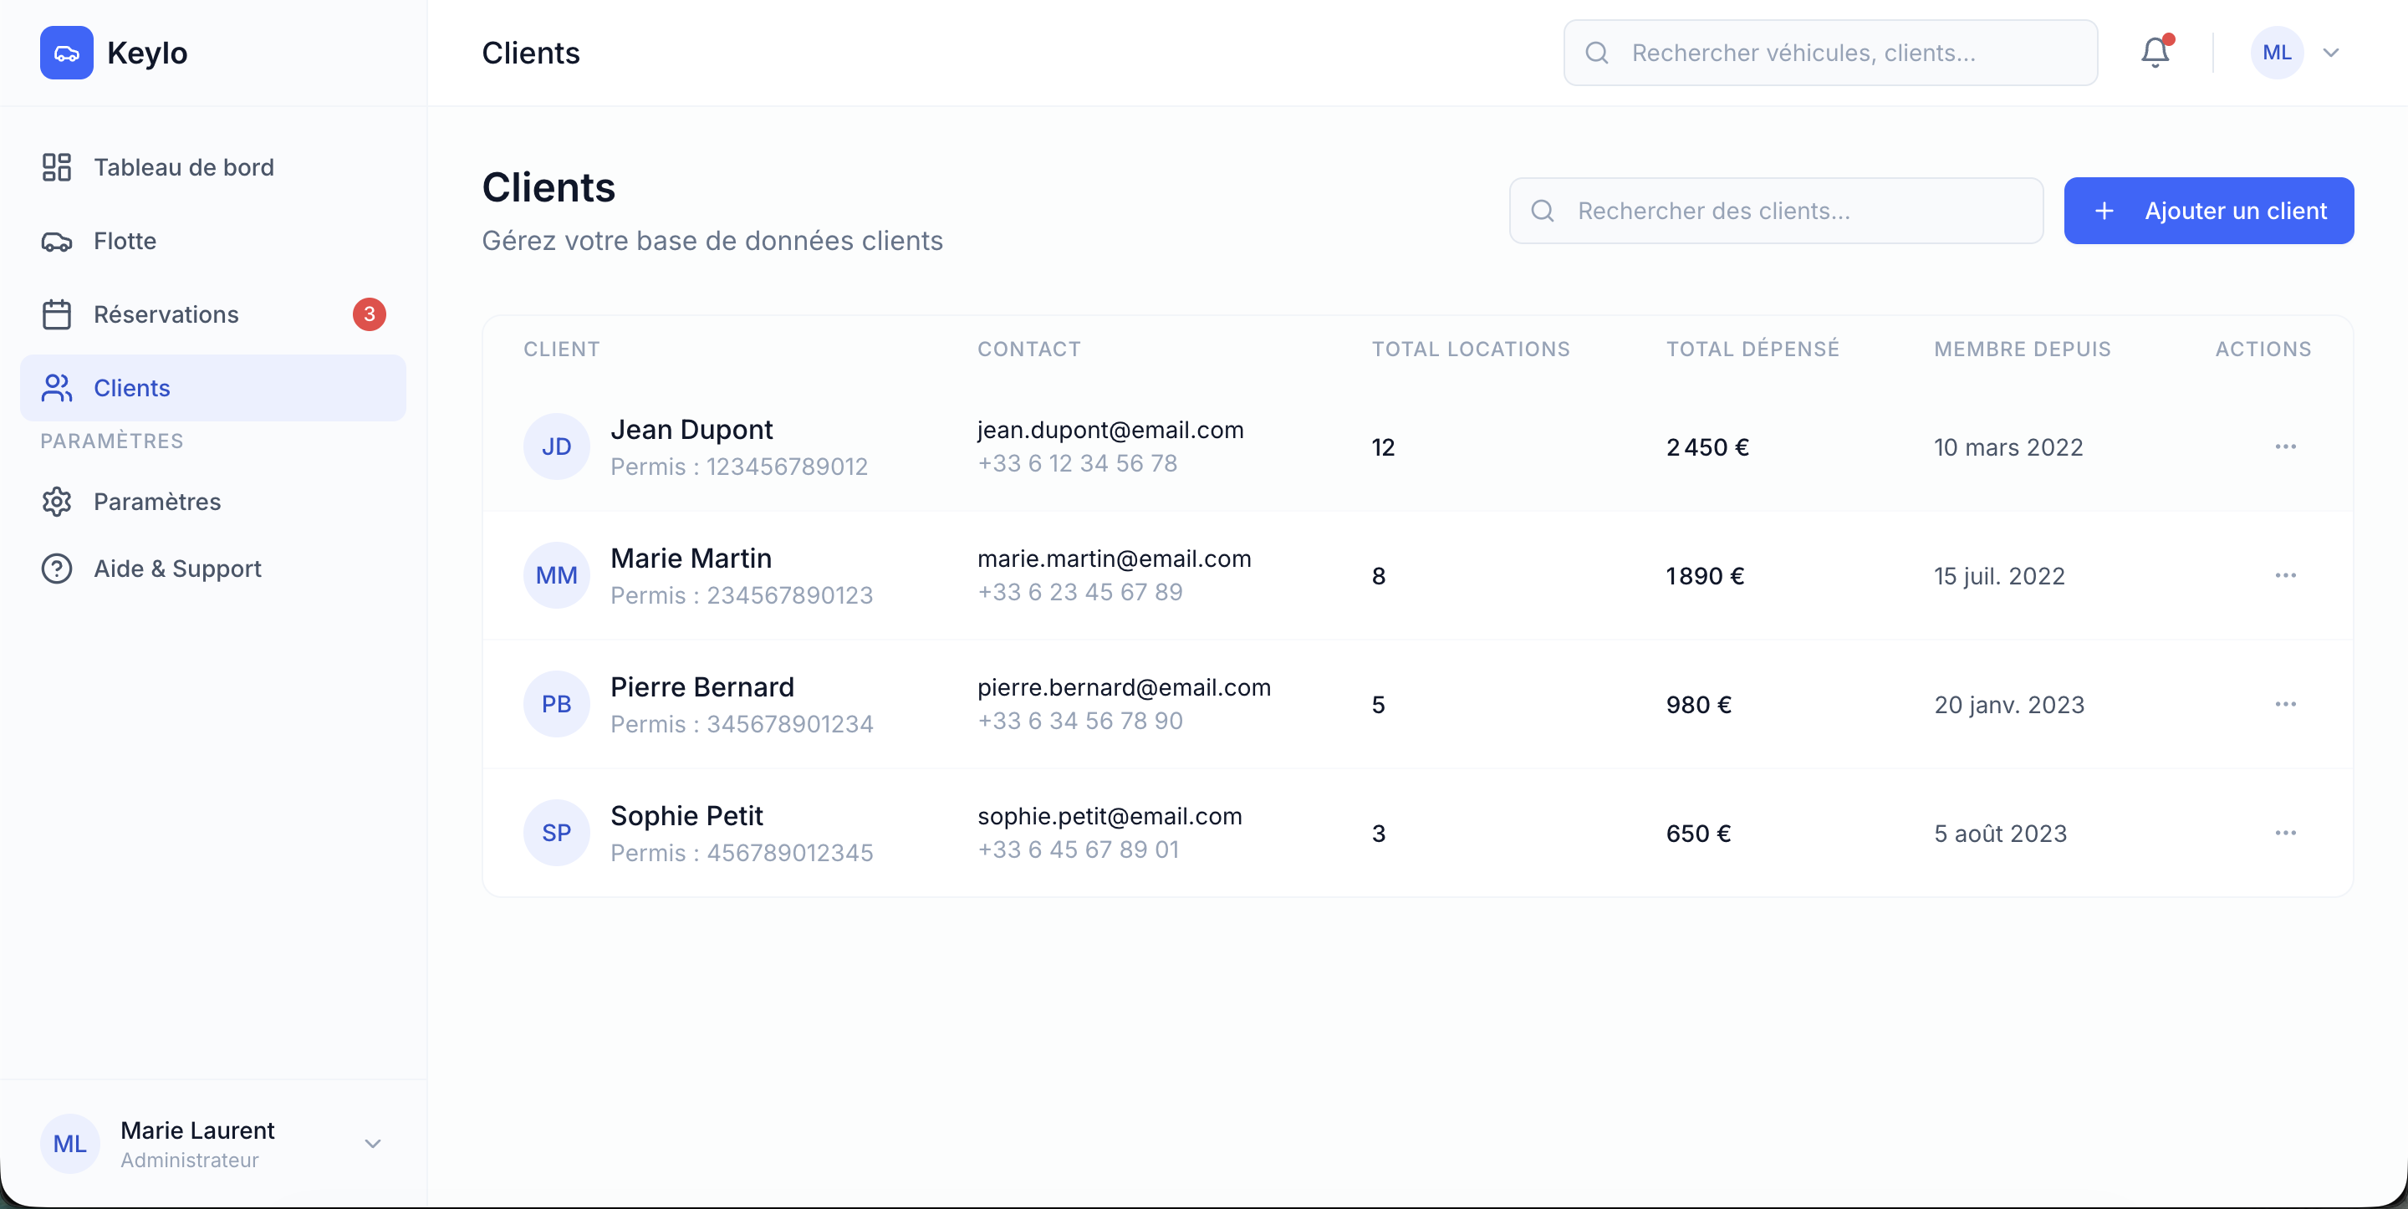Click the date 5 août 2023

[x=2001, y=834]
